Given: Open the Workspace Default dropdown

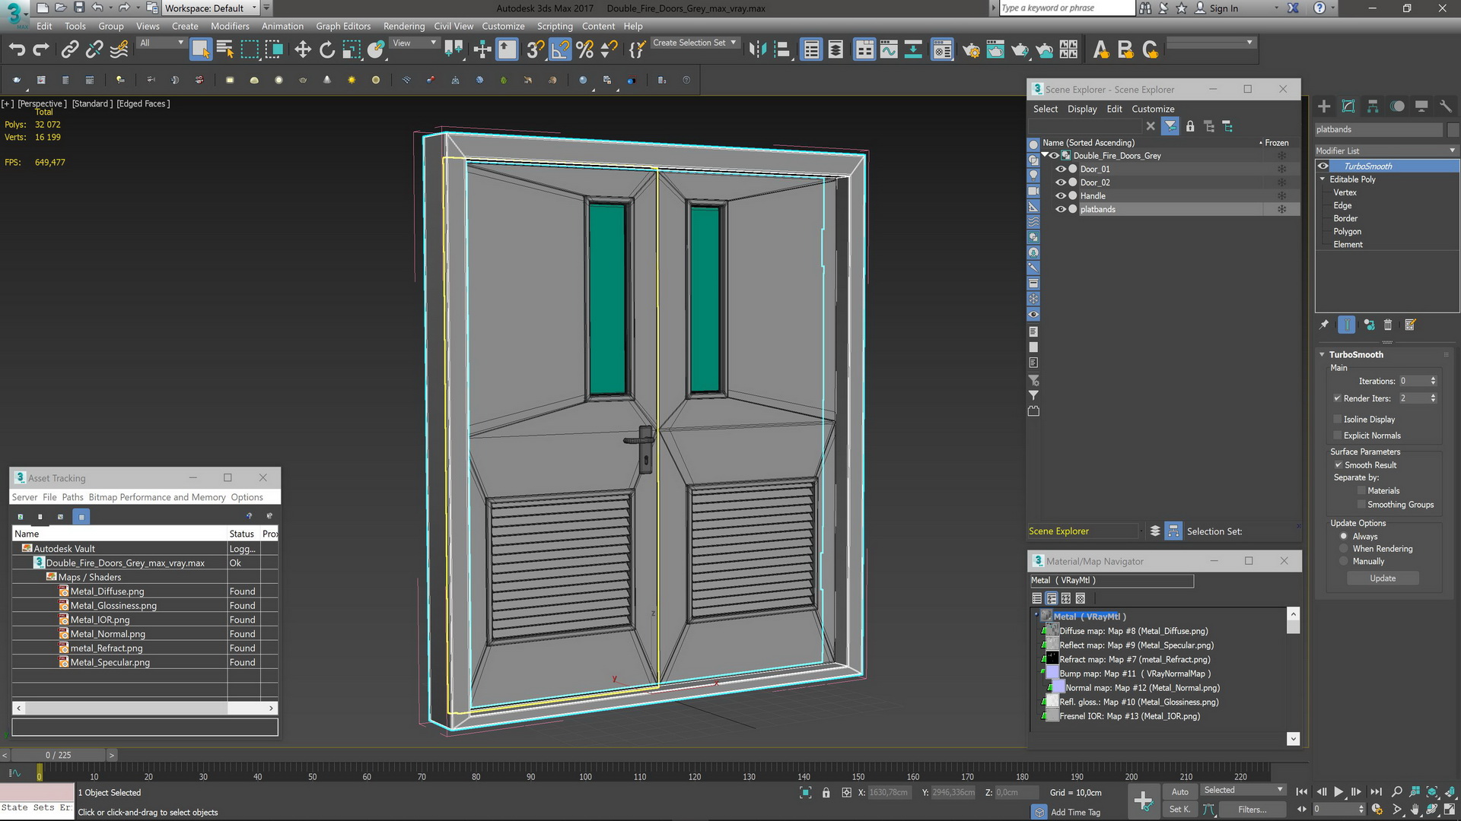Looking at the screenshot, I should (x=211, y=8).
